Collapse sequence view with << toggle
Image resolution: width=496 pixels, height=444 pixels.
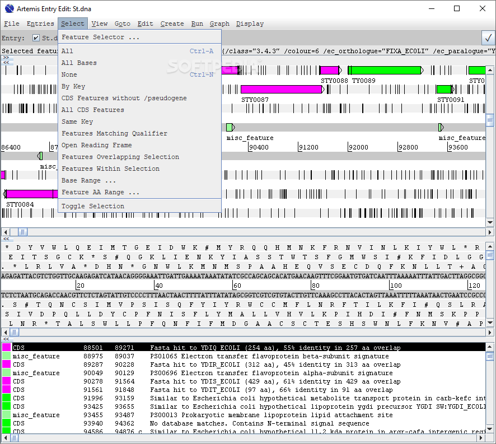pyautogui.click(x=6, y=239)
